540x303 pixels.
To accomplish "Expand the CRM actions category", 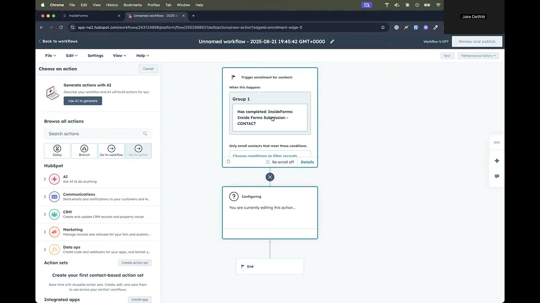I will [x=45, y=214].
